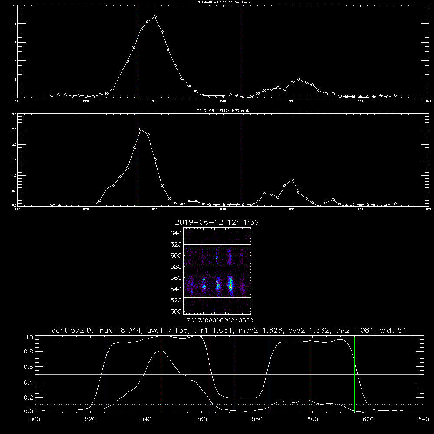Click y-axis label 11.0 atop the bottom plot

click(x=29, y=338)
